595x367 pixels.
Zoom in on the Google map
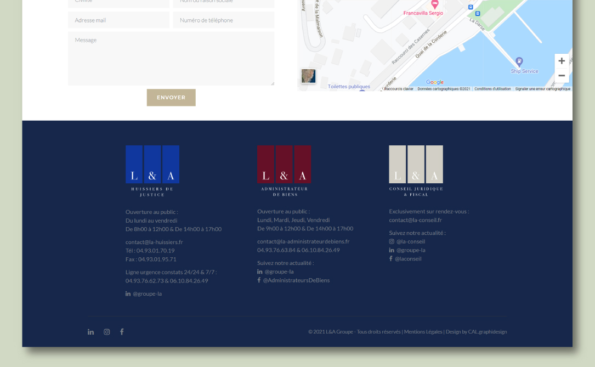coord(562,61)
